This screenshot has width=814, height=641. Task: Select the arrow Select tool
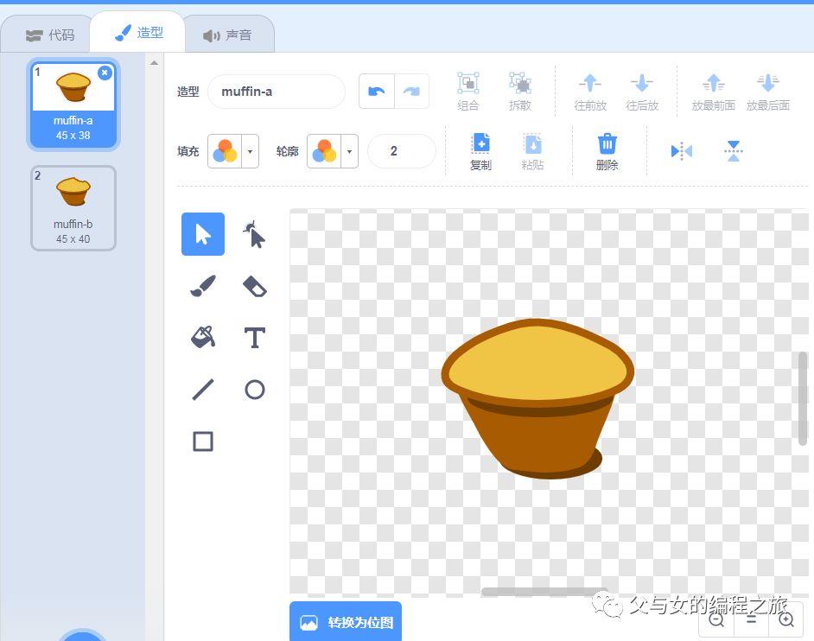tap(203, 234)
